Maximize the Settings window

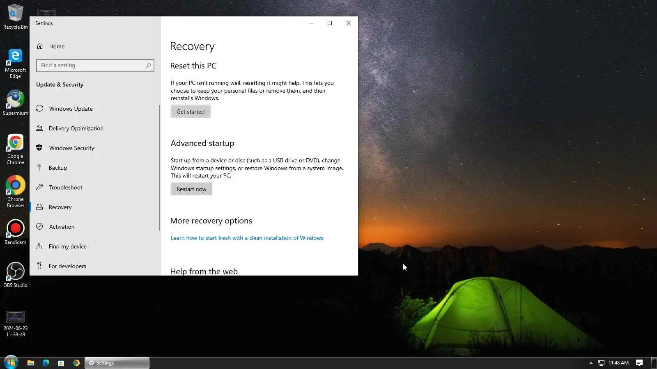pos(330,23)
